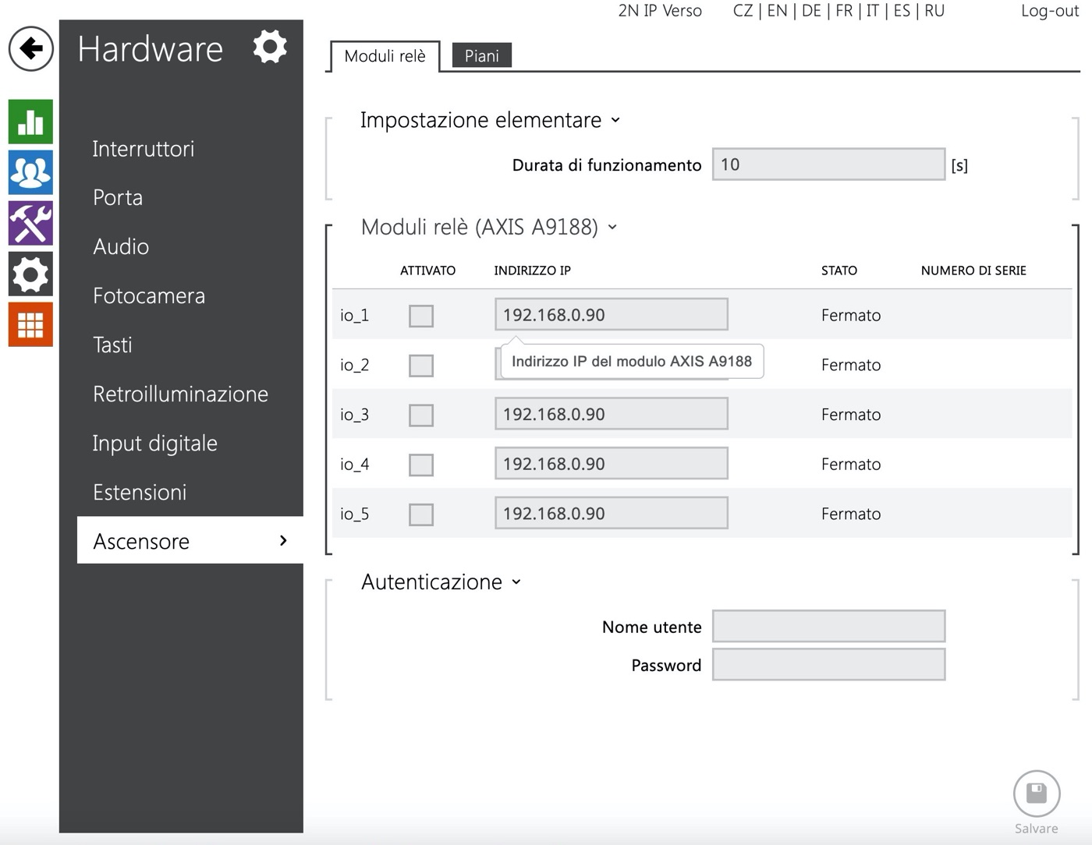The height and width of the screenshot is (845, 1092).
Task: Activate the io_5 relay module checkbox
Action: [421, 514]
